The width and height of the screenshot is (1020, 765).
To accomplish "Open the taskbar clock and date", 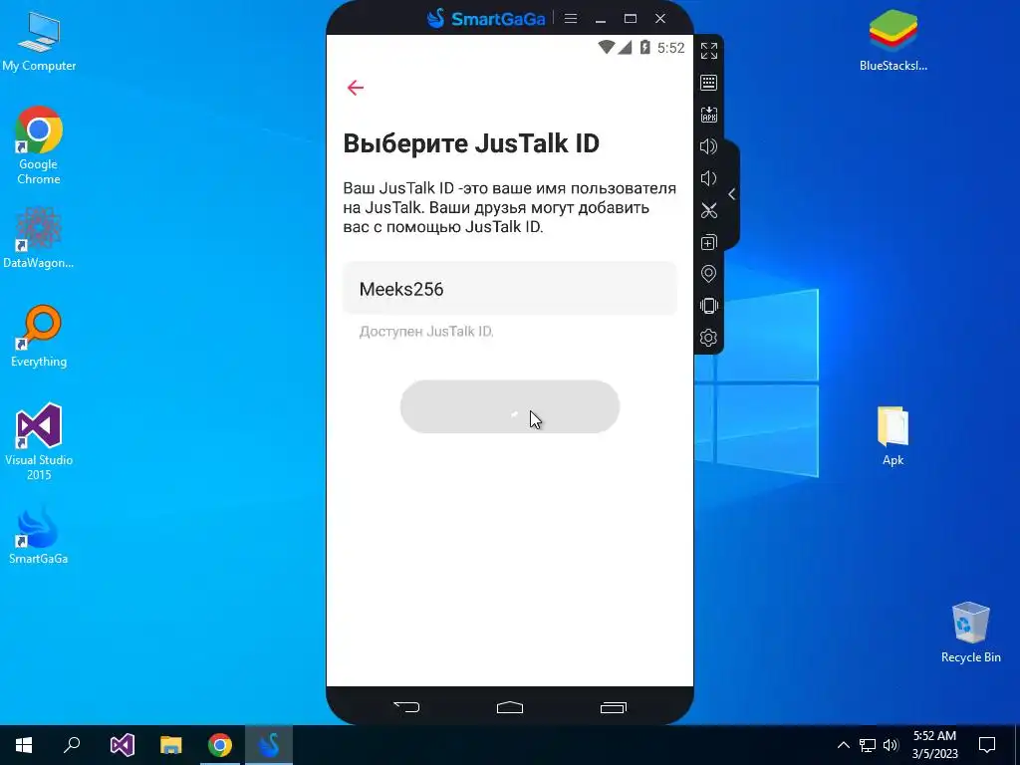I will (934, 745).
